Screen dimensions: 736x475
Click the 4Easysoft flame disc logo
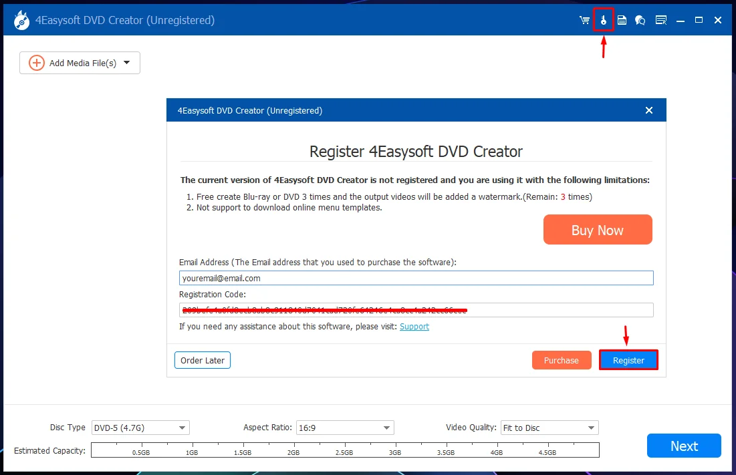click(21, 20)
